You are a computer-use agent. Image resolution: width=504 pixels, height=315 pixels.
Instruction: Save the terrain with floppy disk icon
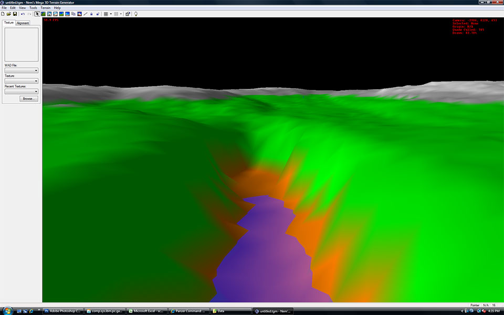[15, 14]
